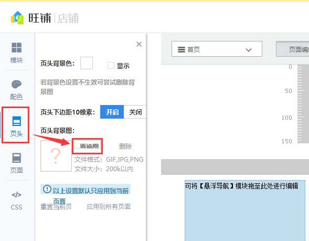Click 应用到所有页面 link
Viewport: 309px width, 241px height.
(109, 206)
